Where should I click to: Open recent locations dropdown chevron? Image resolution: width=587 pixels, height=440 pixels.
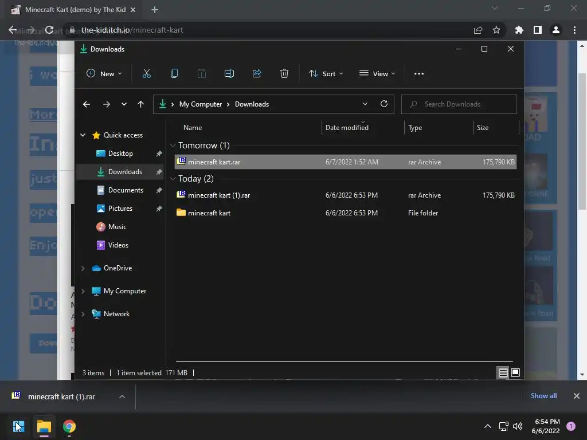pyautogui.click(x=124, y=104)
